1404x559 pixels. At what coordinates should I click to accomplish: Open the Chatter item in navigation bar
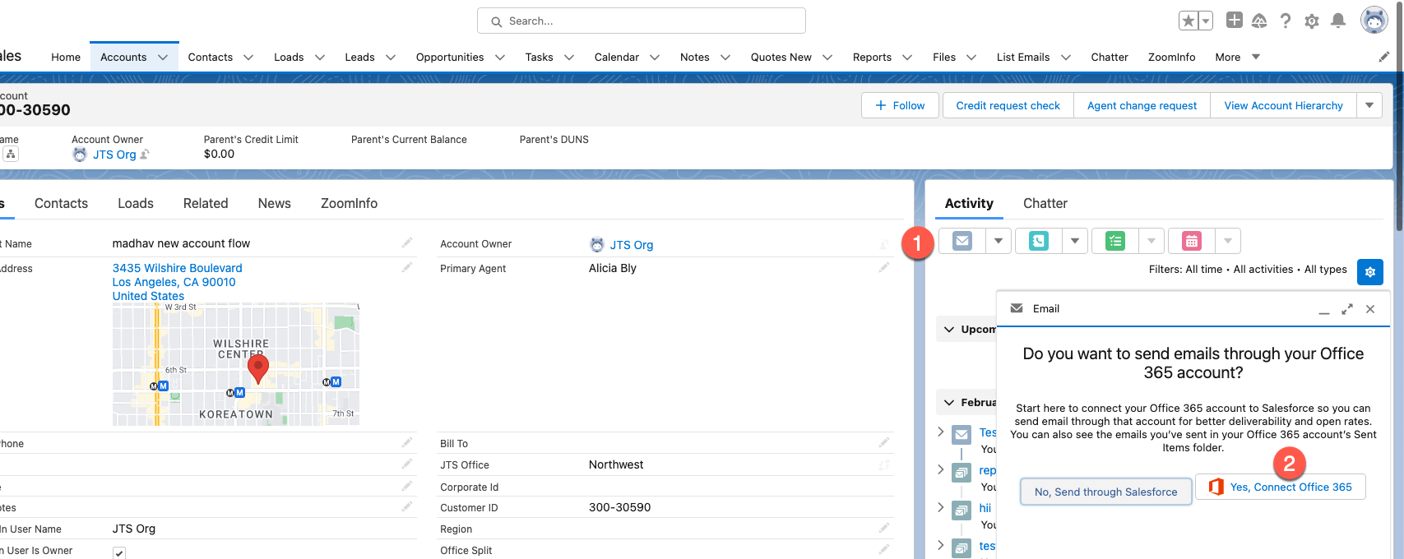[x=1110, y=58]
